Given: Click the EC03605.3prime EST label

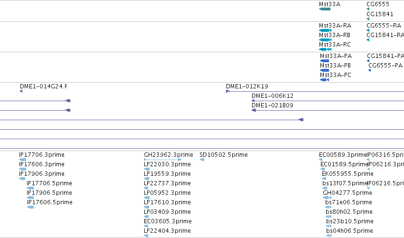Looking at the screenshot, I should (168, 221).
